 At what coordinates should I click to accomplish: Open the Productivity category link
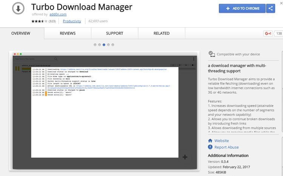pos(72,21)
